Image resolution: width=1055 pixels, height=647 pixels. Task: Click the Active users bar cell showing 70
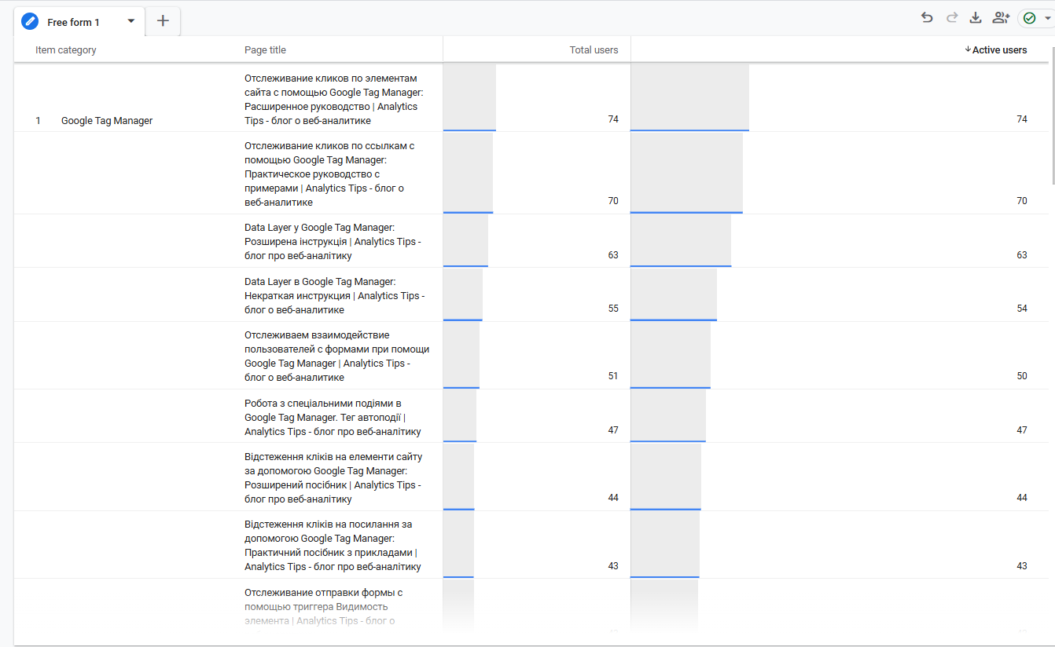[839, 173]
